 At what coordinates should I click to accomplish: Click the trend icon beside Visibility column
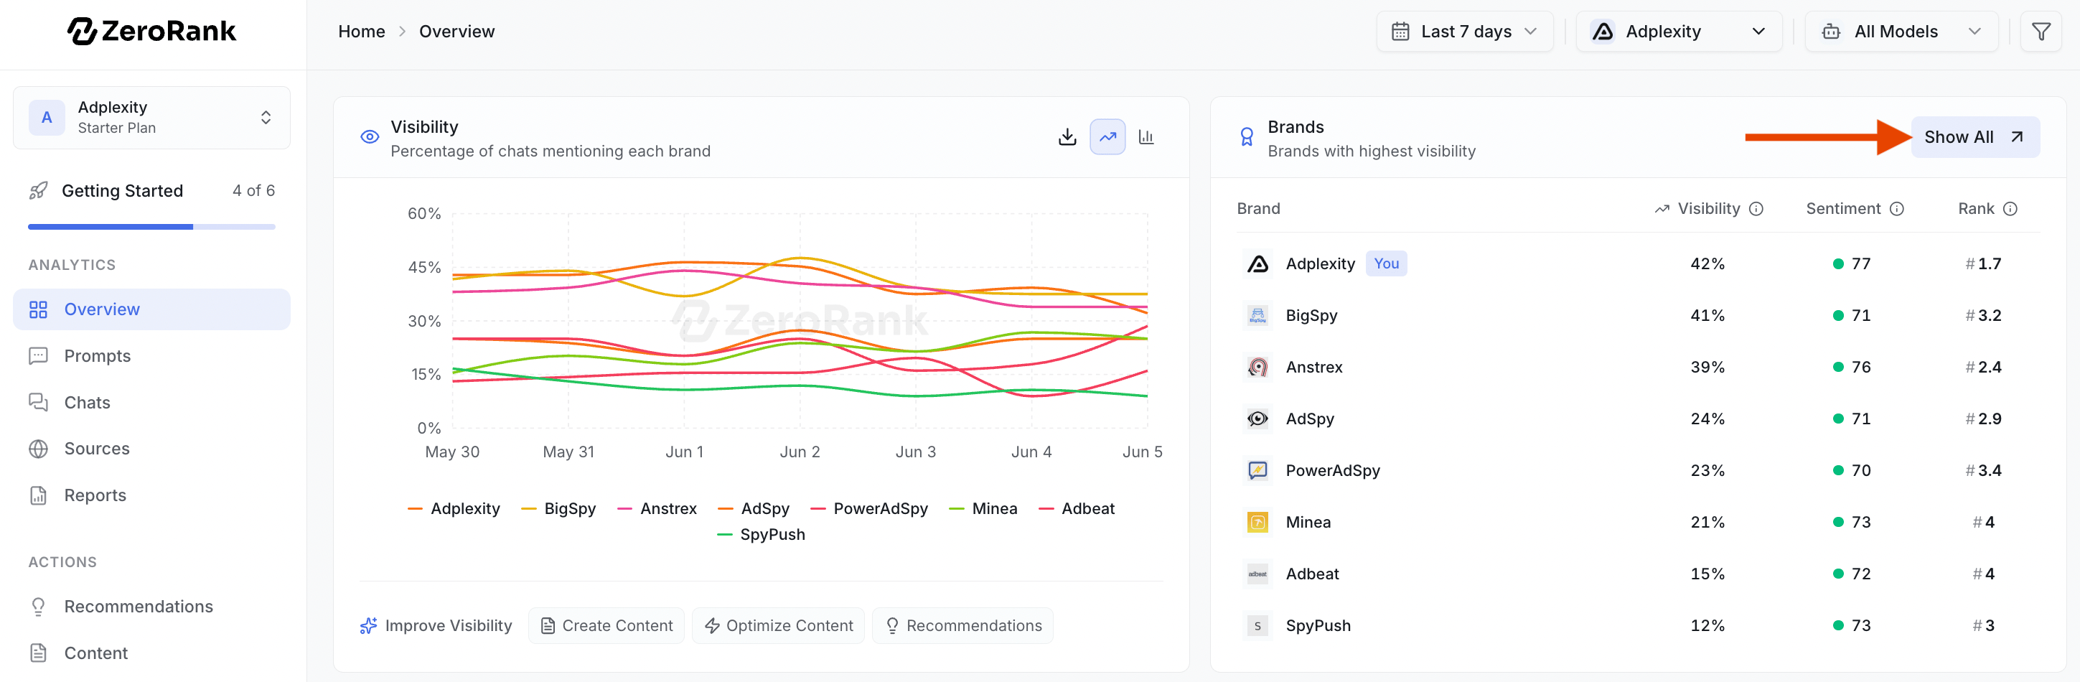1662,208
